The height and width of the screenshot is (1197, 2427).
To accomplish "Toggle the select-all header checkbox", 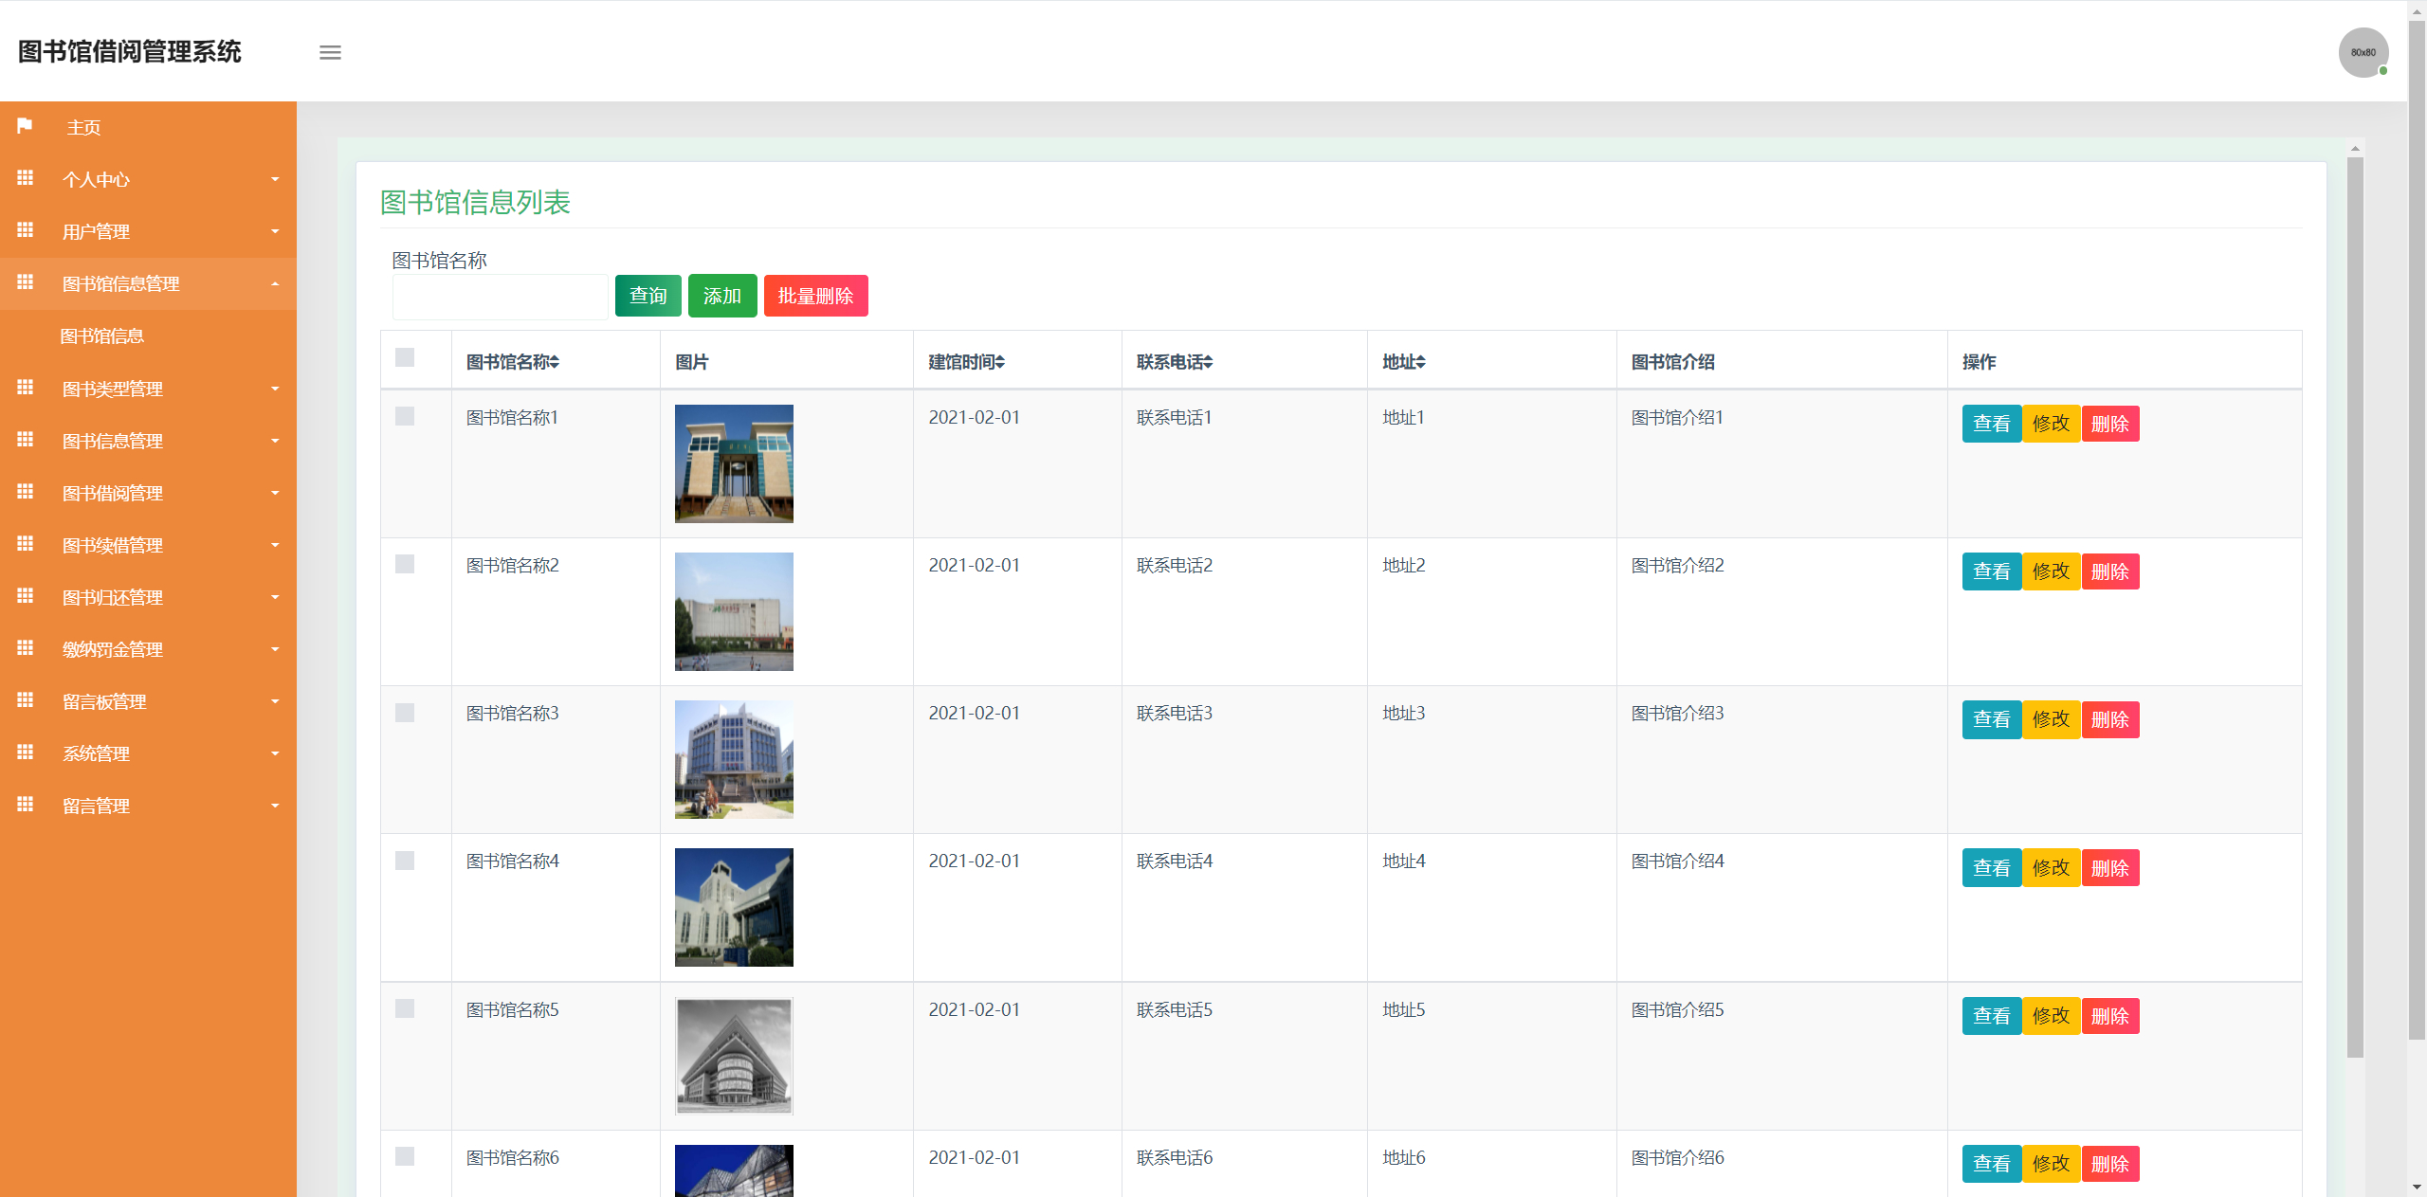I will point(405,357).
